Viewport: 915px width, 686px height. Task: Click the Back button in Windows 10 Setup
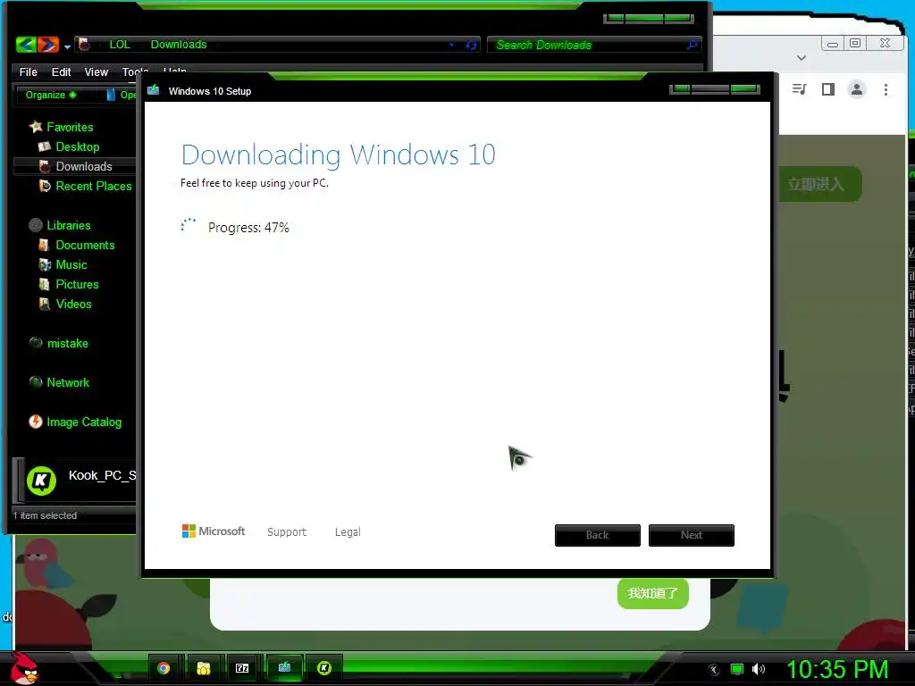pos(597,535)
